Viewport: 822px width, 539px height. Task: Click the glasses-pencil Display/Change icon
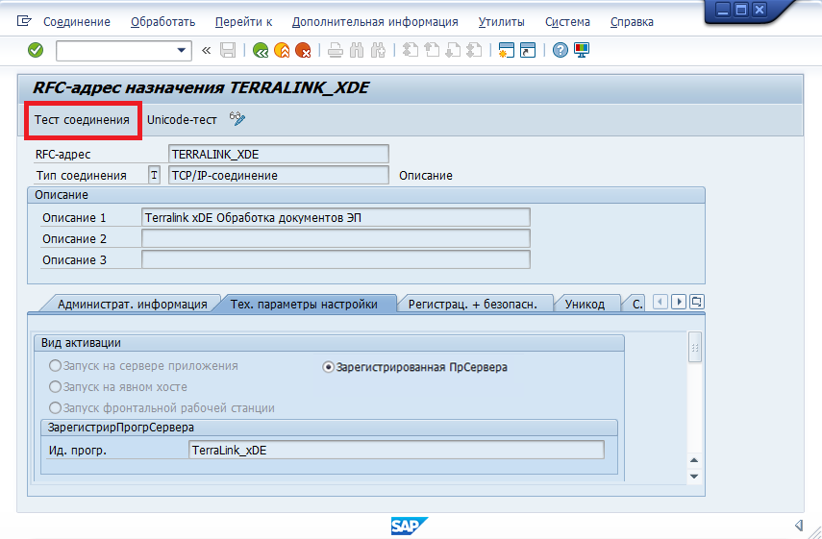point(237,119)
